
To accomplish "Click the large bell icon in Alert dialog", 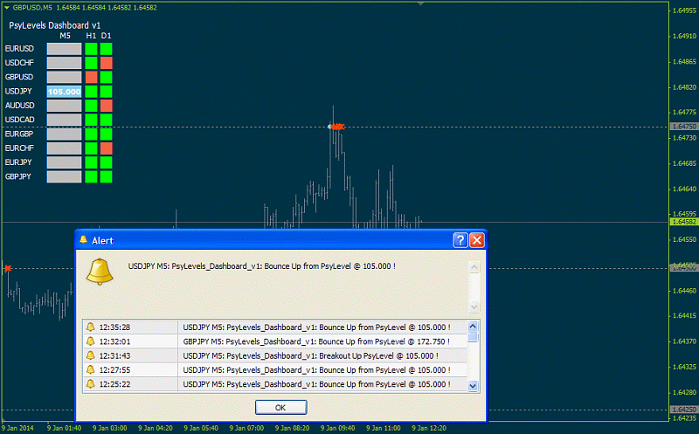I will coord(100,272).
